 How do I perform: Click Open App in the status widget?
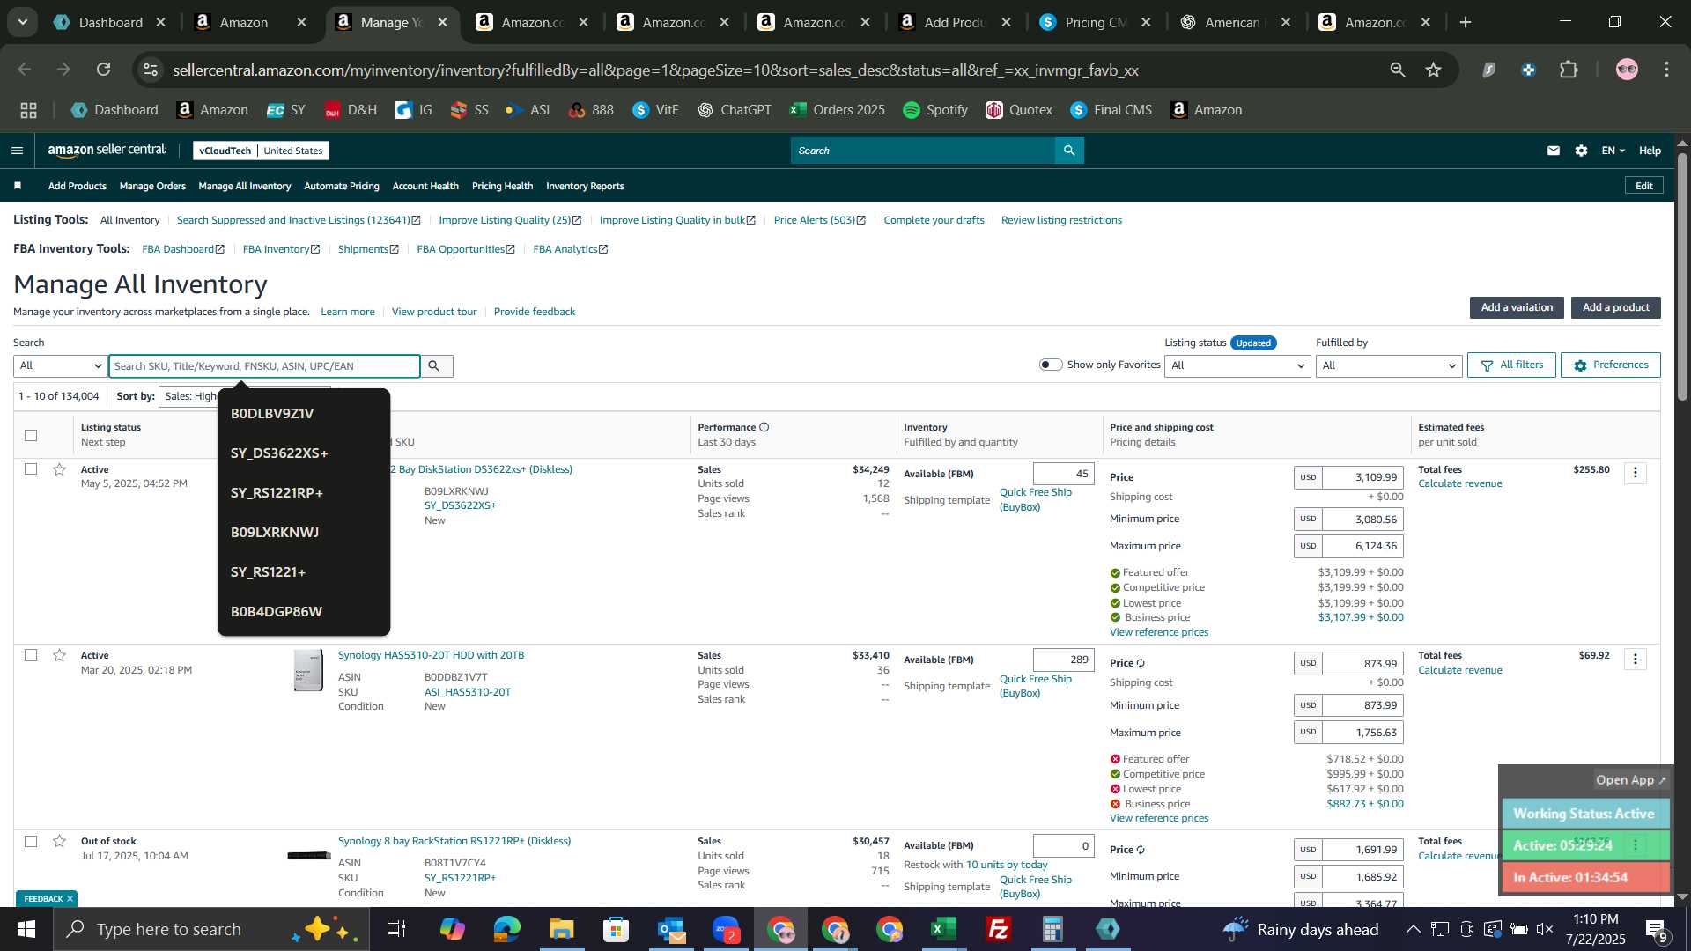click(x=1631, y=780)
